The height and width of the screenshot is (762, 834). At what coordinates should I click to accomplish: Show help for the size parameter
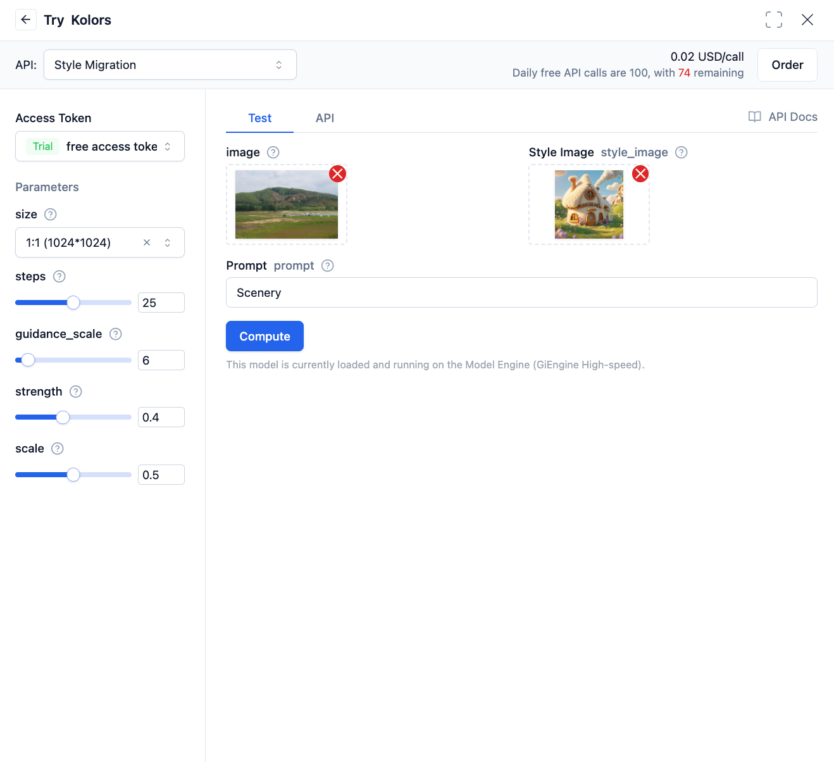pyautogui.click(x=51, y=215)
